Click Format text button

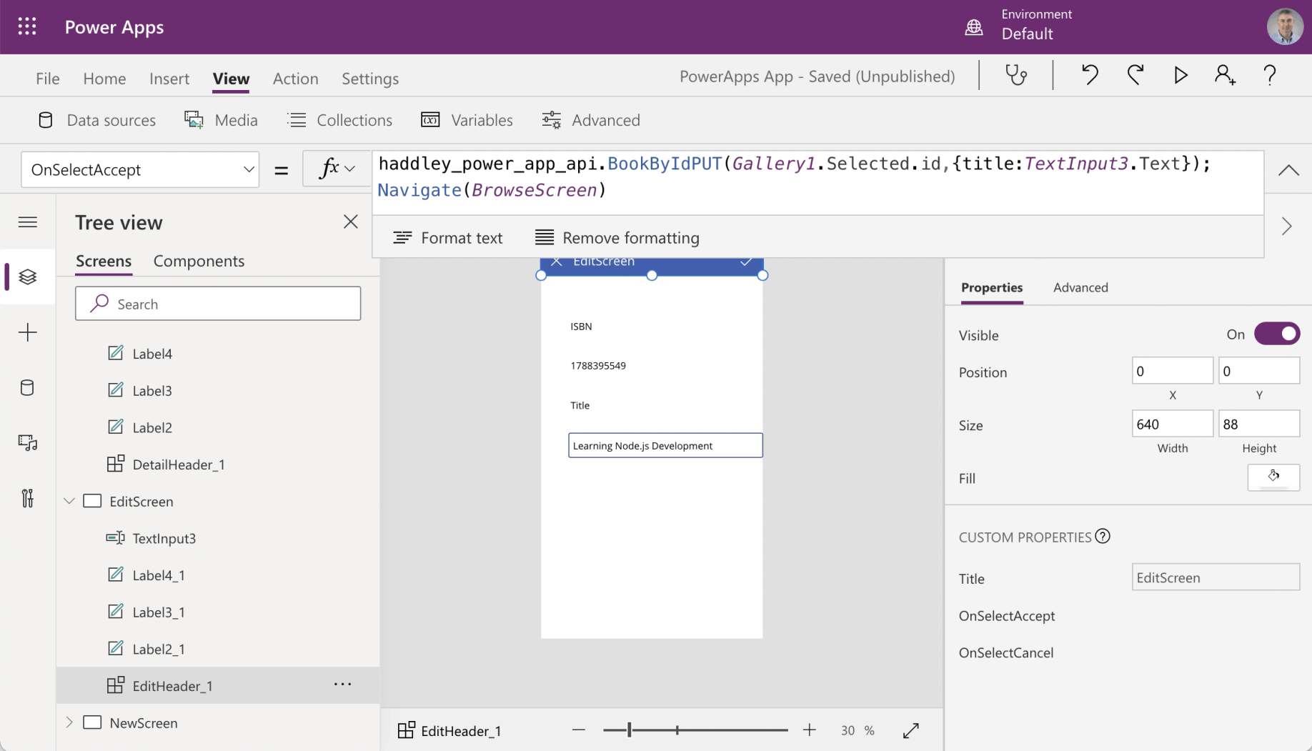pyautogui.click(x=448, y=238)
